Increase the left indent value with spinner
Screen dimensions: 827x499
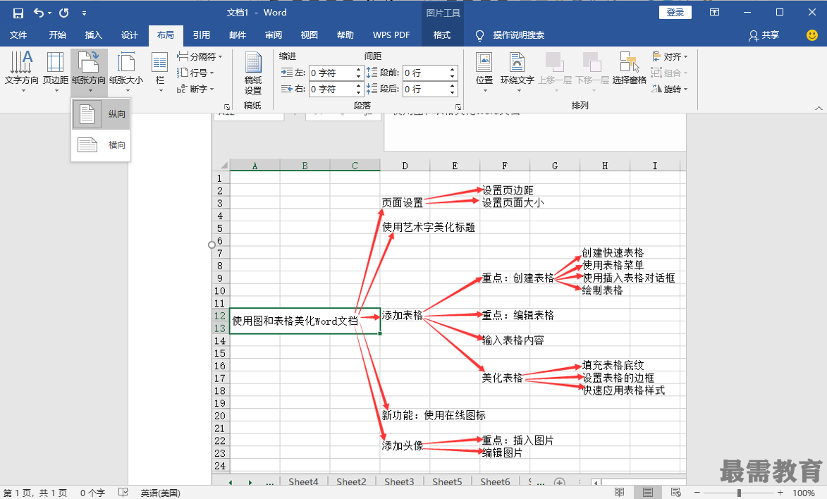[x=359, y=70]
